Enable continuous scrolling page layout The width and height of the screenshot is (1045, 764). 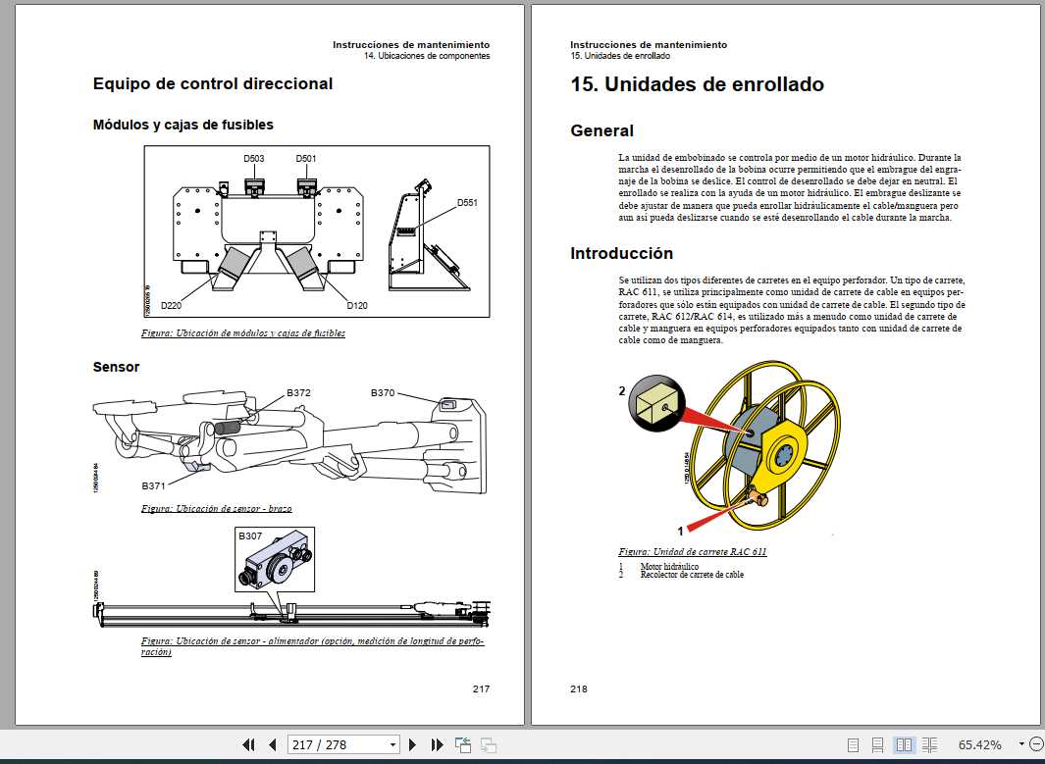(878, 745)
